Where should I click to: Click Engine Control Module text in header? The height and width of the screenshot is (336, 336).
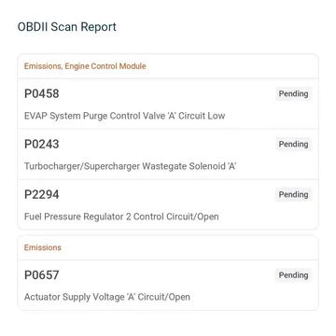105,66
